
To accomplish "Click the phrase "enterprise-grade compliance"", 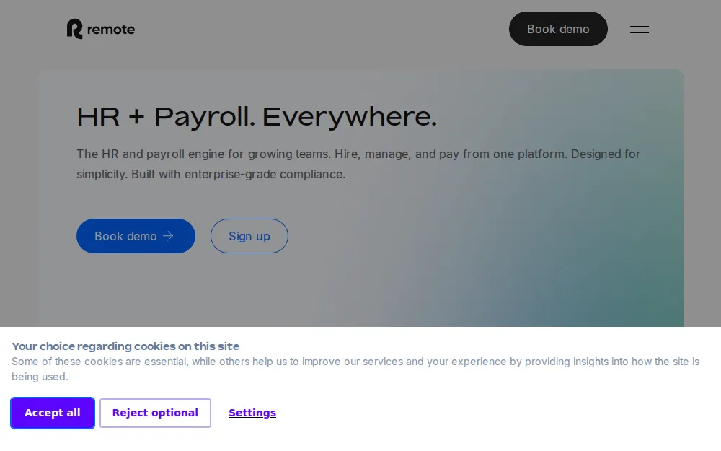I will pyautogui.click(x=265, y=174).
